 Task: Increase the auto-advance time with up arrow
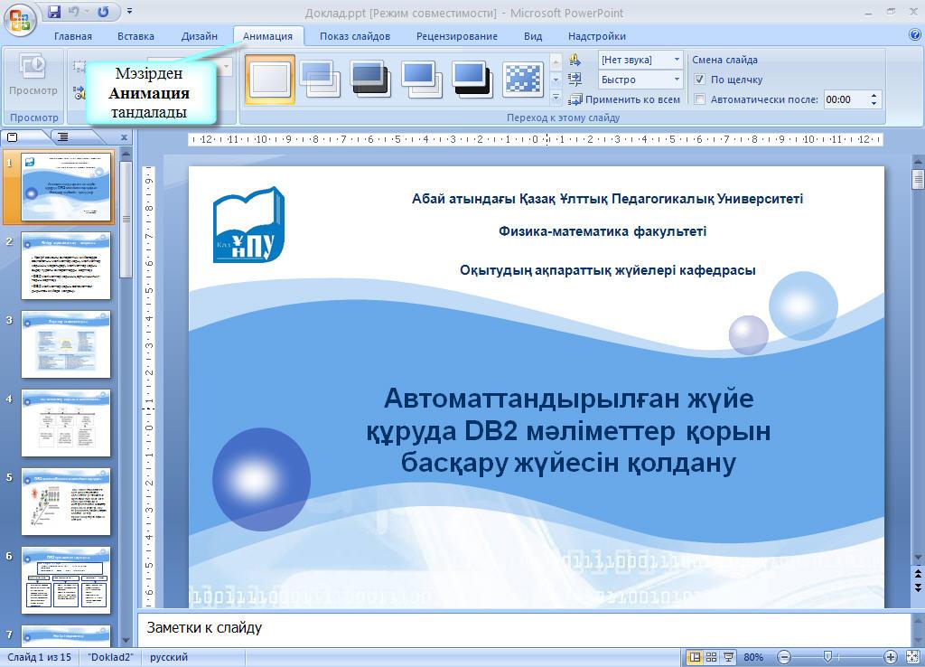coord(874,95)
